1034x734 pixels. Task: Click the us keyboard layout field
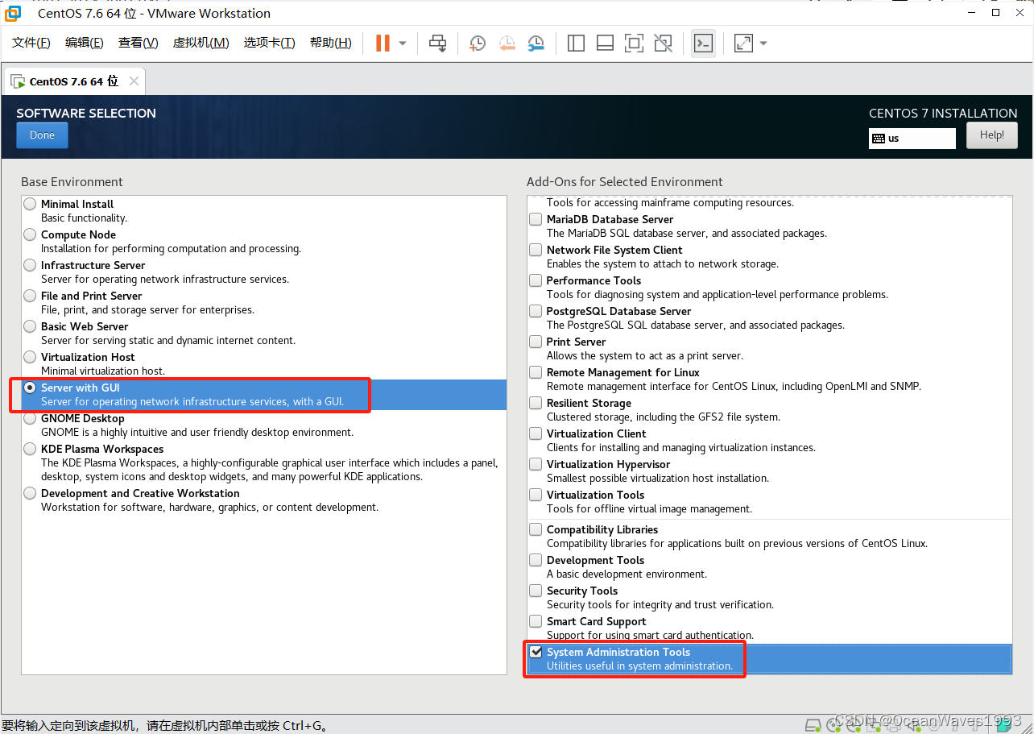(912, 139)
